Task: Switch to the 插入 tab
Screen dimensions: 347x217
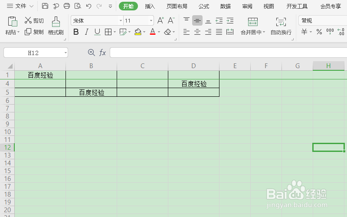Action: click(x=150, y=6)
